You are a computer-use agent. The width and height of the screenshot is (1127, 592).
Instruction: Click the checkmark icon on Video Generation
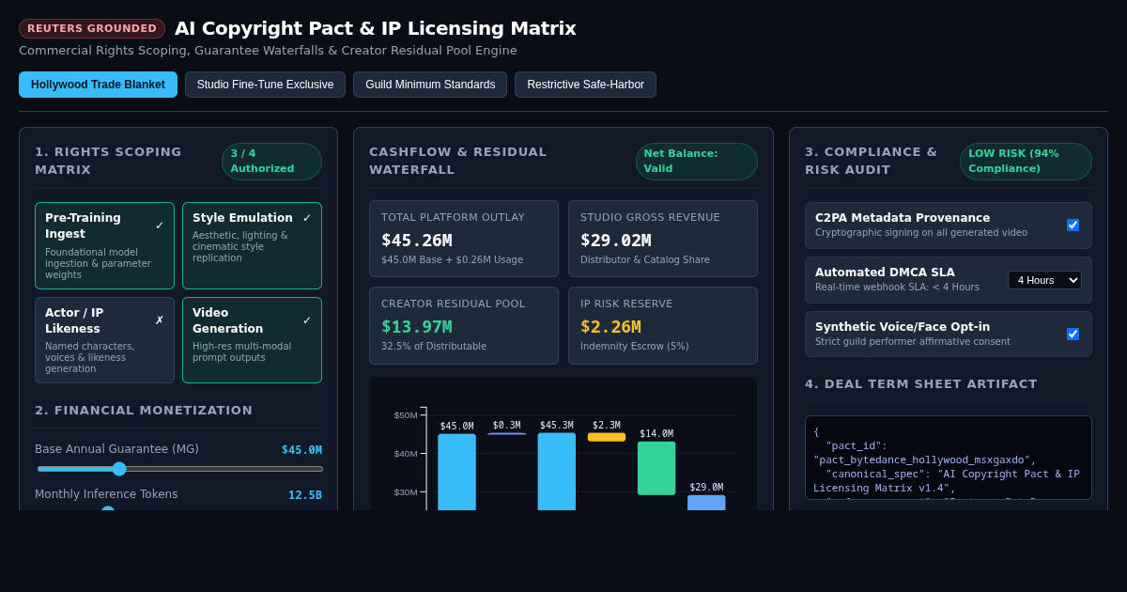point(307,320)
